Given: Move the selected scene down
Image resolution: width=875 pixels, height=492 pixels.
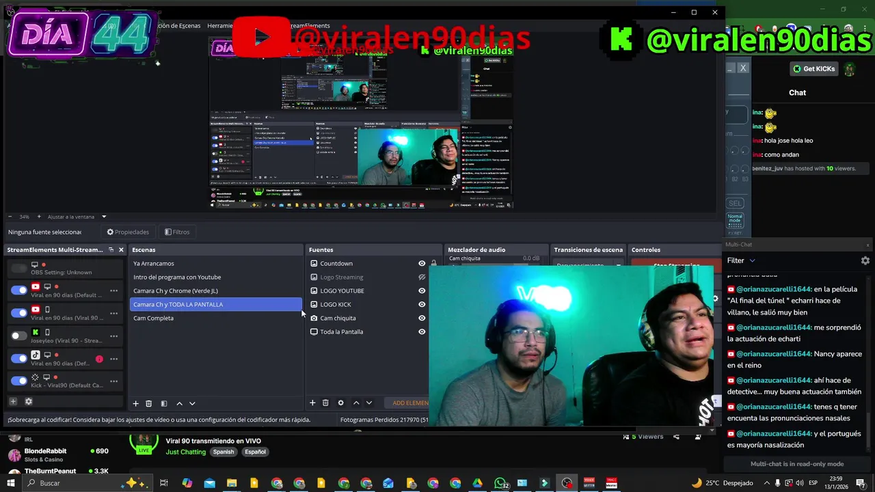Looking at the screenshot, I should [x=192, y=404].
